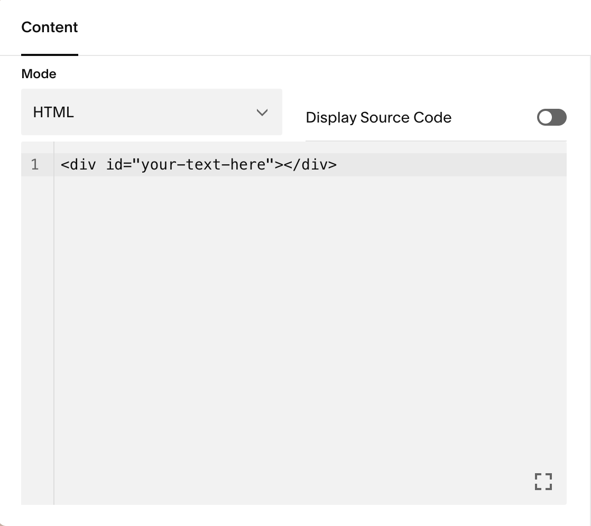The width and height of the screenshot is (591, 526).
Task: Click the divider line under Display Source Code
Action: (436, 141)
